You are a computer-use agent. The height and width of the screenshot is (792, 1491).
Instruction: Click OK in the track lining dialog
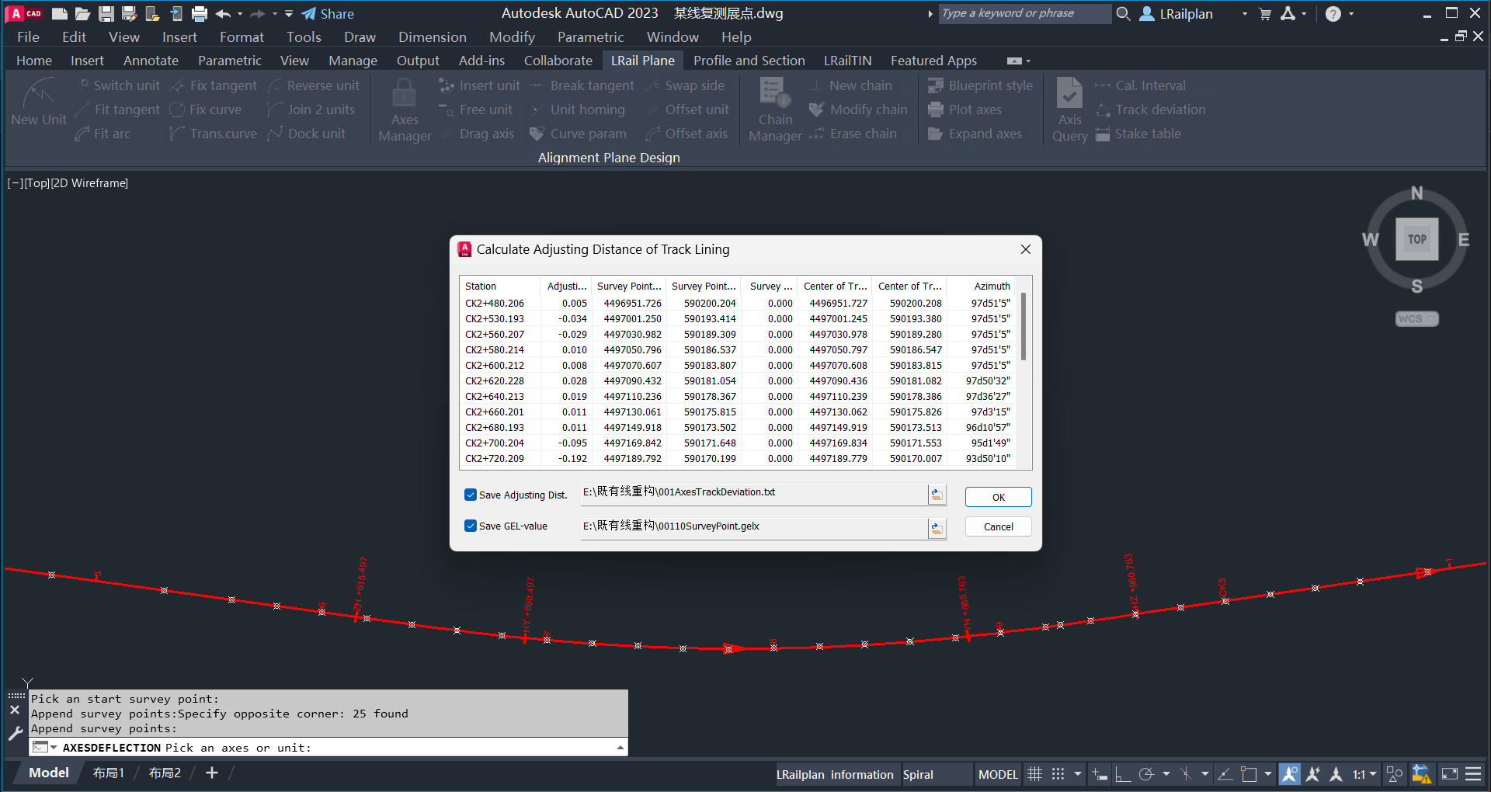(998, 497)
